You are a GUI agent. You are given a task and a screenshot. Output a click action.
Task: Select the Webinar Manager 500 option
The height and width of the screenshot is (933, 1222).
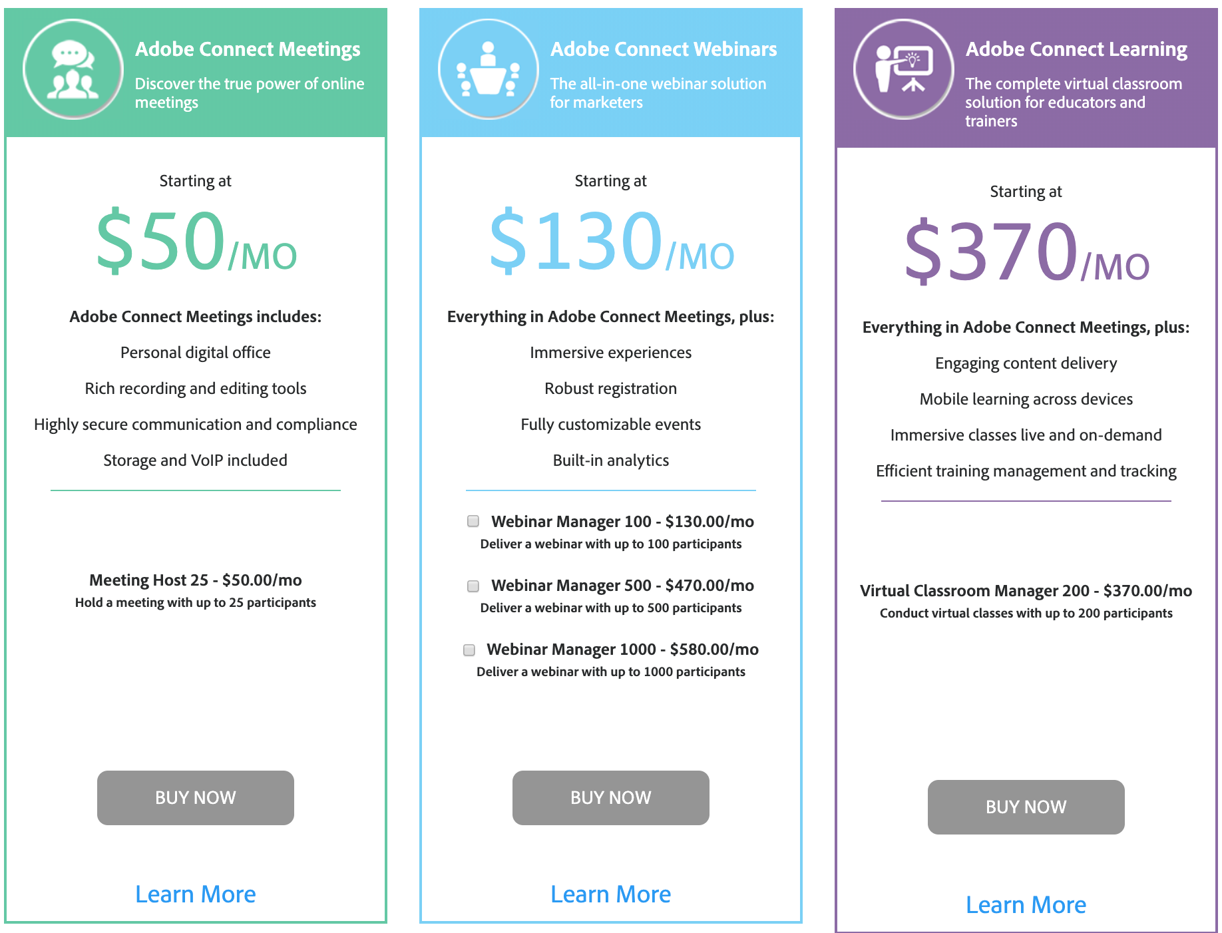(473, 586)
